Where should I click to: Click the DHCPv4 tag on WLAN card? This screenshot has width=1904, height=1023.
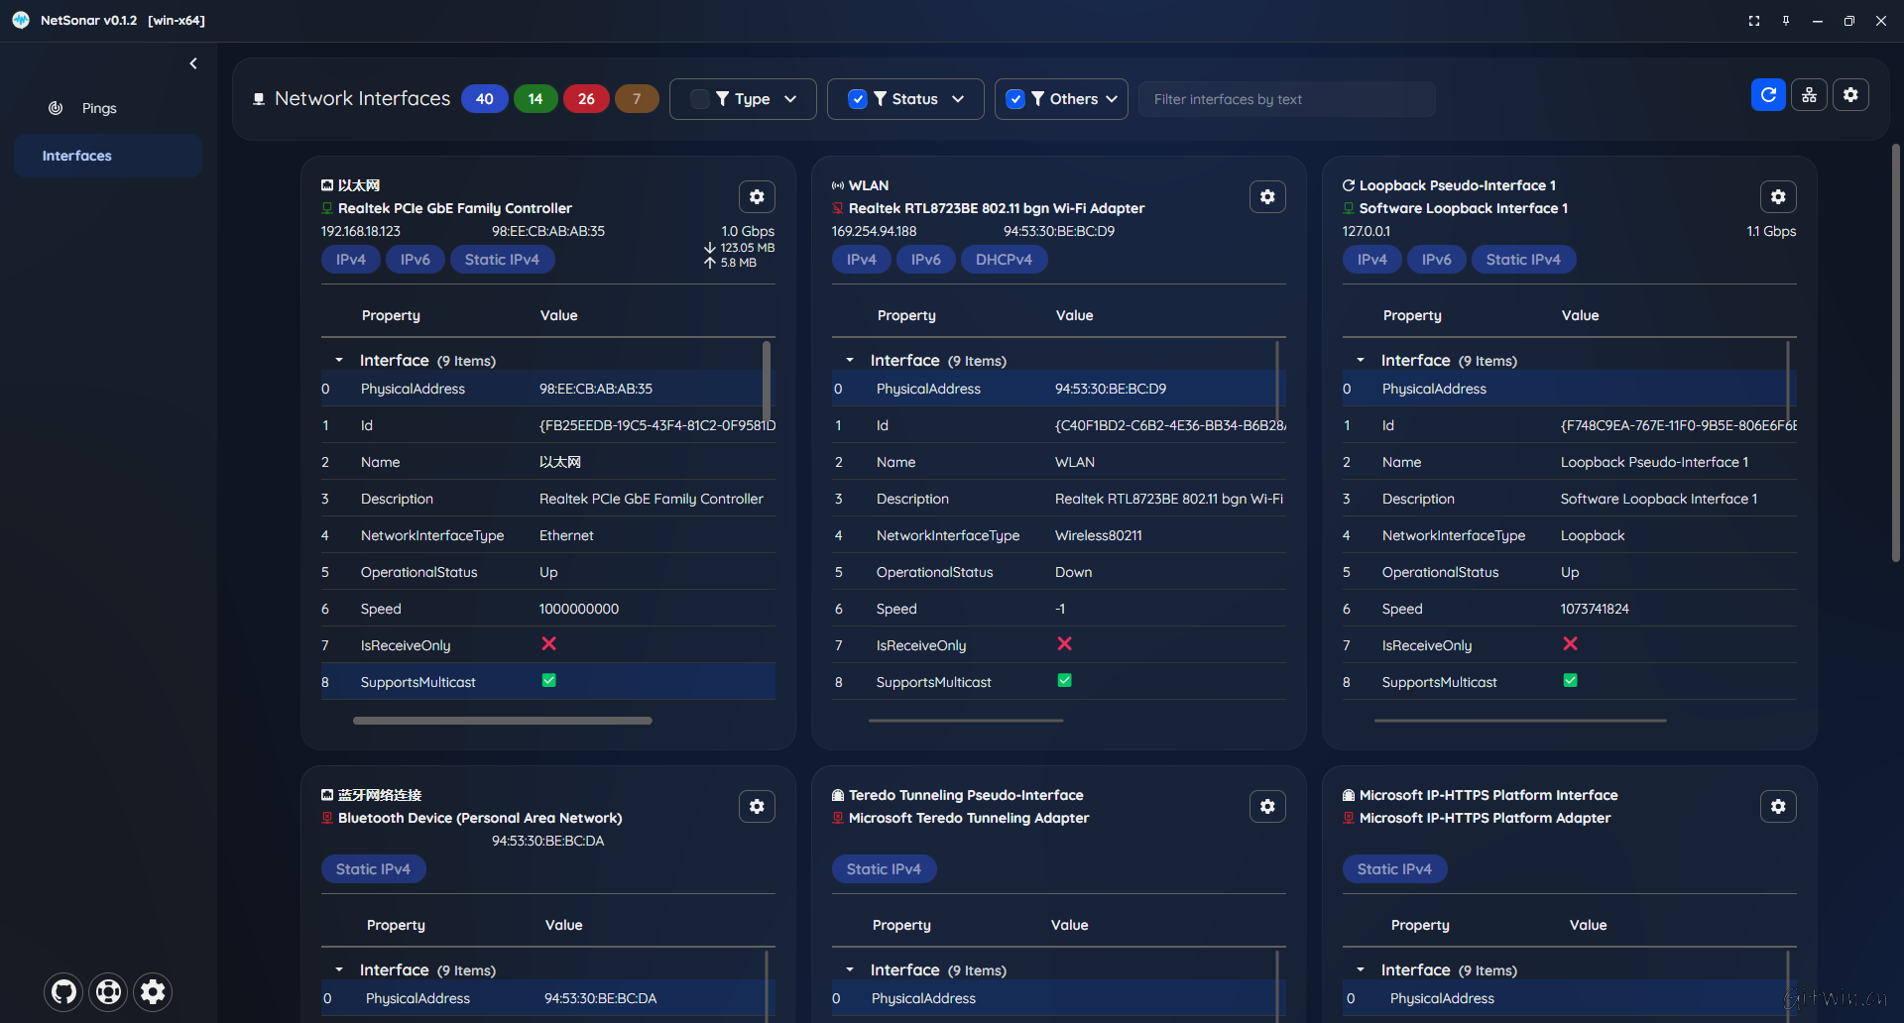tap(1003, 260)
